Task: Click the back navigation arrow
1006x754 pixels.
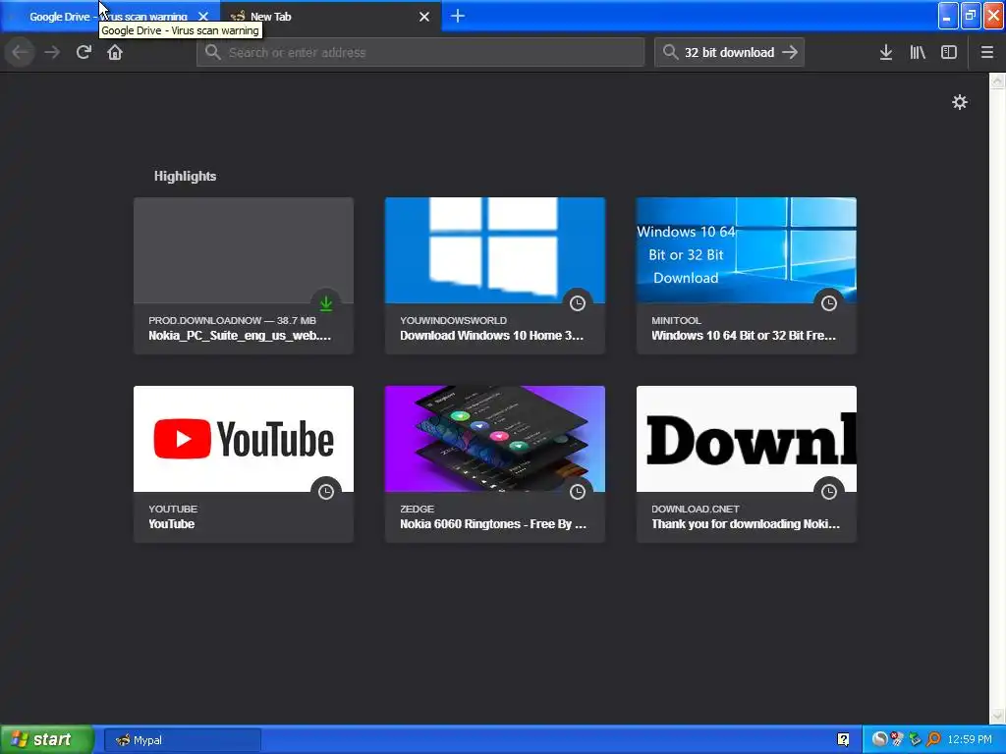Action: pos(21,53)
